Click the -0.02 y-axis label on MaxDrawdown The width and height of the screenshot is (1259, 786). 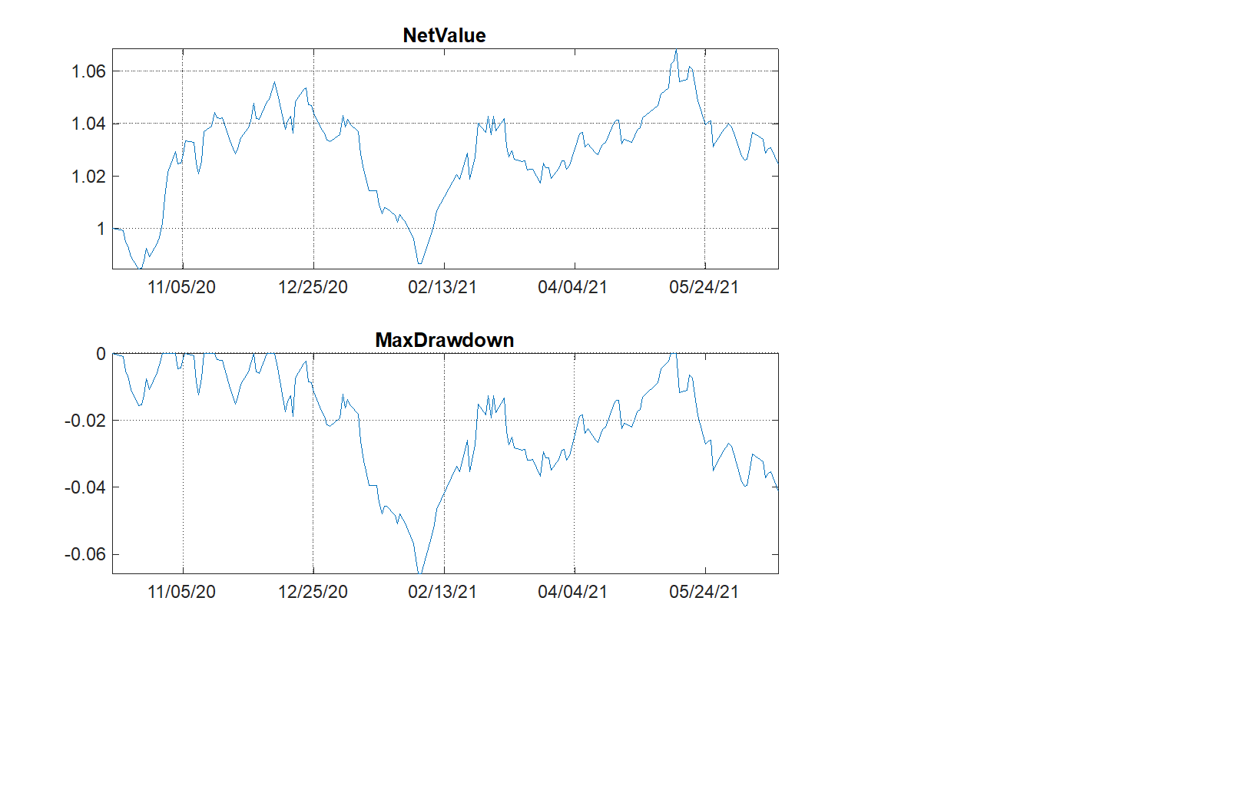click(x=84, y=421)
